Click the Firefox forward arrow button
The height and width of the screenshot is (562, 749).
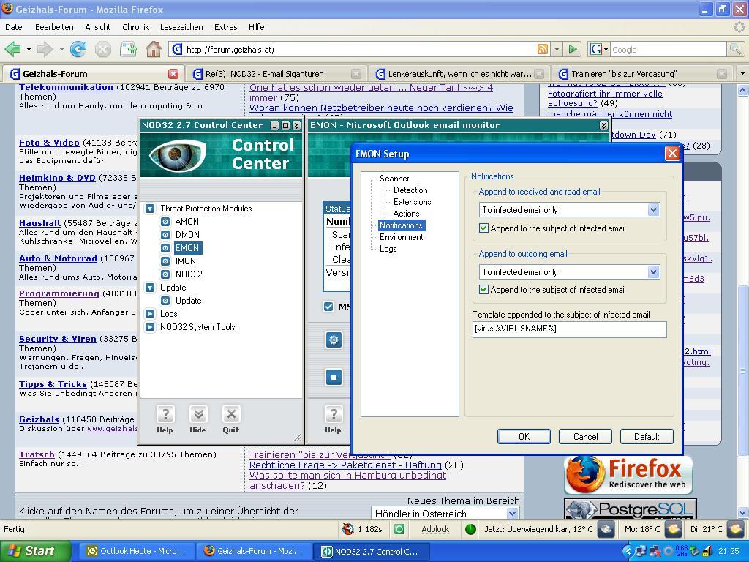(x=45, y=49)
